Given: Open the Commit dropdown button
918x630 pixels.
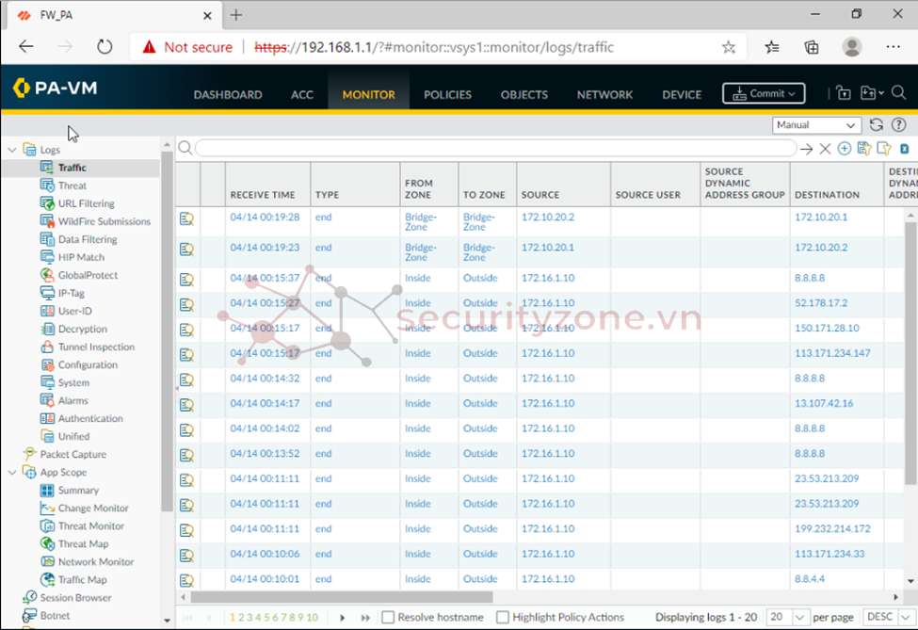Looking at the screenshot, I should coord(764,93).
